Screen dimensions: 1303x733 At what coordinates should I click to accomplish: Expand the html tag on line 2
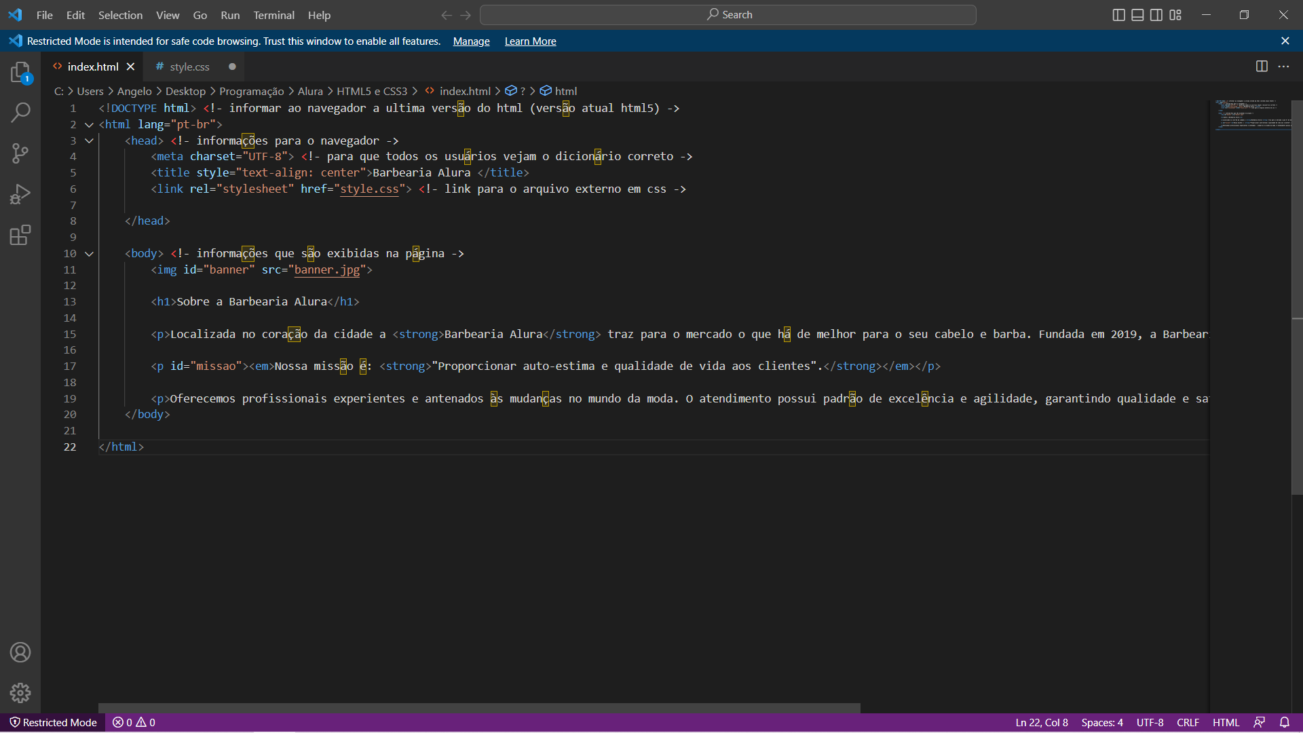click(89, 124)
